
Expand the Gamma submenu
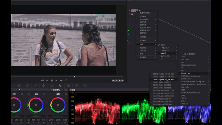(147, 51)
